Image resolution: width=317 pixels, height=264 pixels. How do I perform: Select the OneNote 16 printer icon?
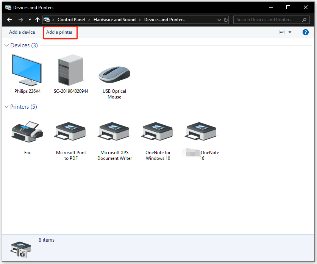point(201,131)
